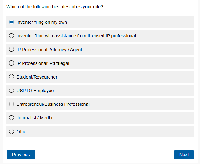Click the Previous button

(21, 155)
